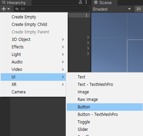Click the Scene tab grid icon
This screenshot has height=136, width=143.
point(96,2)
